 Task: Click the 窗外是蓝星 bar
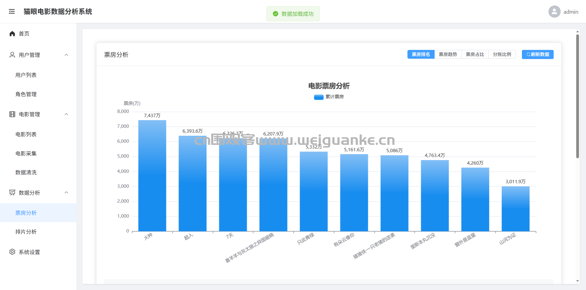pos(475,199)
